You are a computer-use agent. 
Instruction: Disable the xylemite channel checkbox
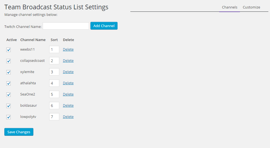pos(8,72)
